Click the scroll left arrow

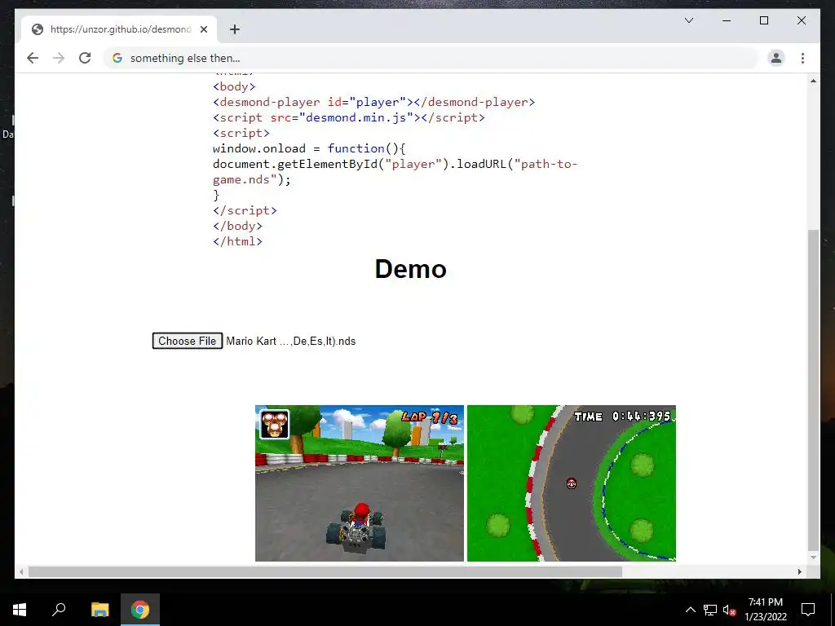[x=20, y=571]
